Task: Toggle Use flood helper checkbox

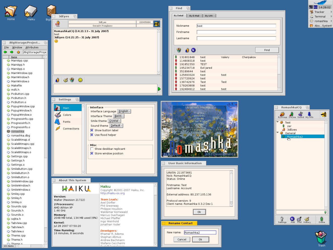Action: click(x=92, y=135)
